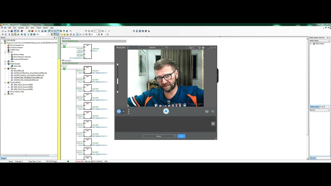Click the red Stop PLC icon

coord(32,31)
